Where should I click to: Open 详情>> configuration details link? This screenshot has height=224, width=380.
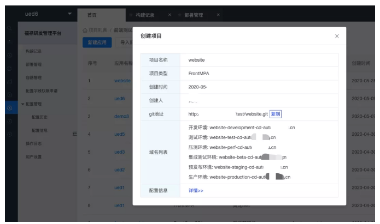(196, 191)
